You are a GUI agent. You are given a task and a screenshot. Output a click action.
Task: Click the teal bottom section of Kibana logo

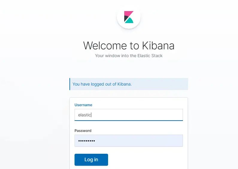130,21
